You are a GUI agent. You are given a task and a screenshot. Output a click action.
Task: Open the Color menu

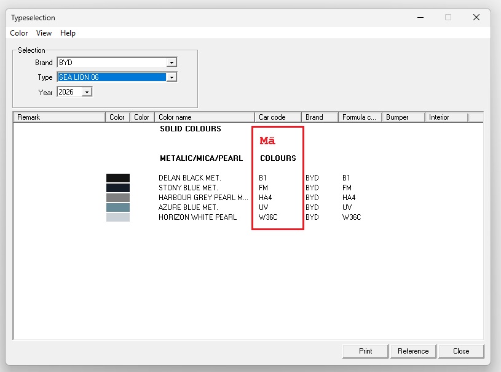[19, 33]
